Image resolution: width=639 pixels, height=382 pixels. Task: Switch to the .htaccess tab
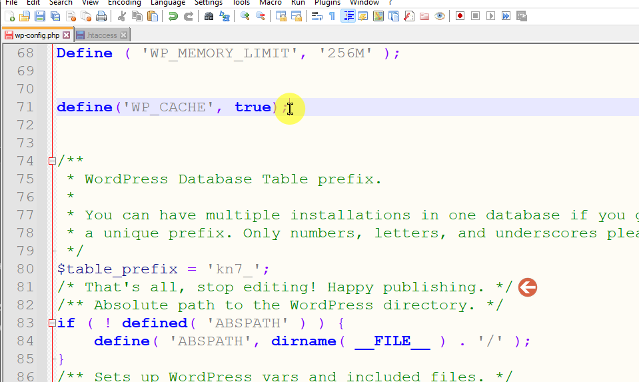(x=102, y=35)
